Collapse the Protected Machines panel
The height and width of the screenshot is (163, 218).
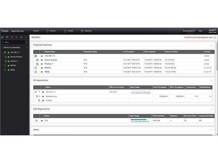(211, 45)
